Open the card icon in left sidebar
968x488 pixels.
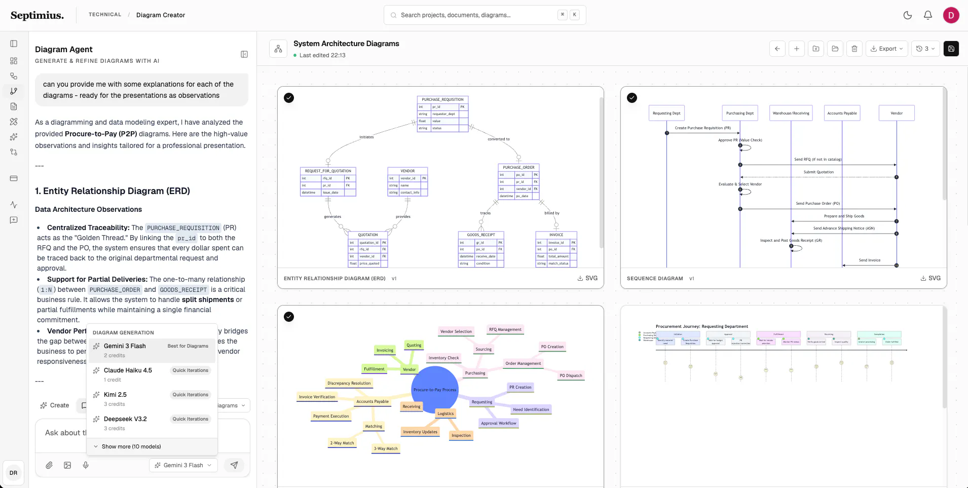point(14,178)
